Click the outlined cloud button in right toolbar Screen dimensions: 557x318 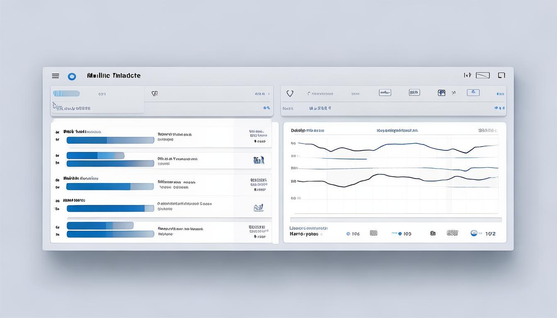coord(473,93)
